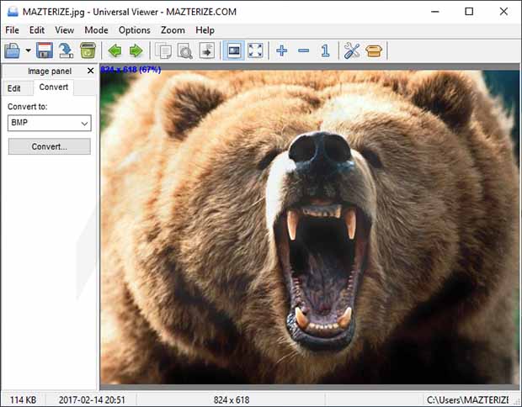Viewport: 522px width, 407px height.
Task: Open the File menu
Action: (13, 30)
